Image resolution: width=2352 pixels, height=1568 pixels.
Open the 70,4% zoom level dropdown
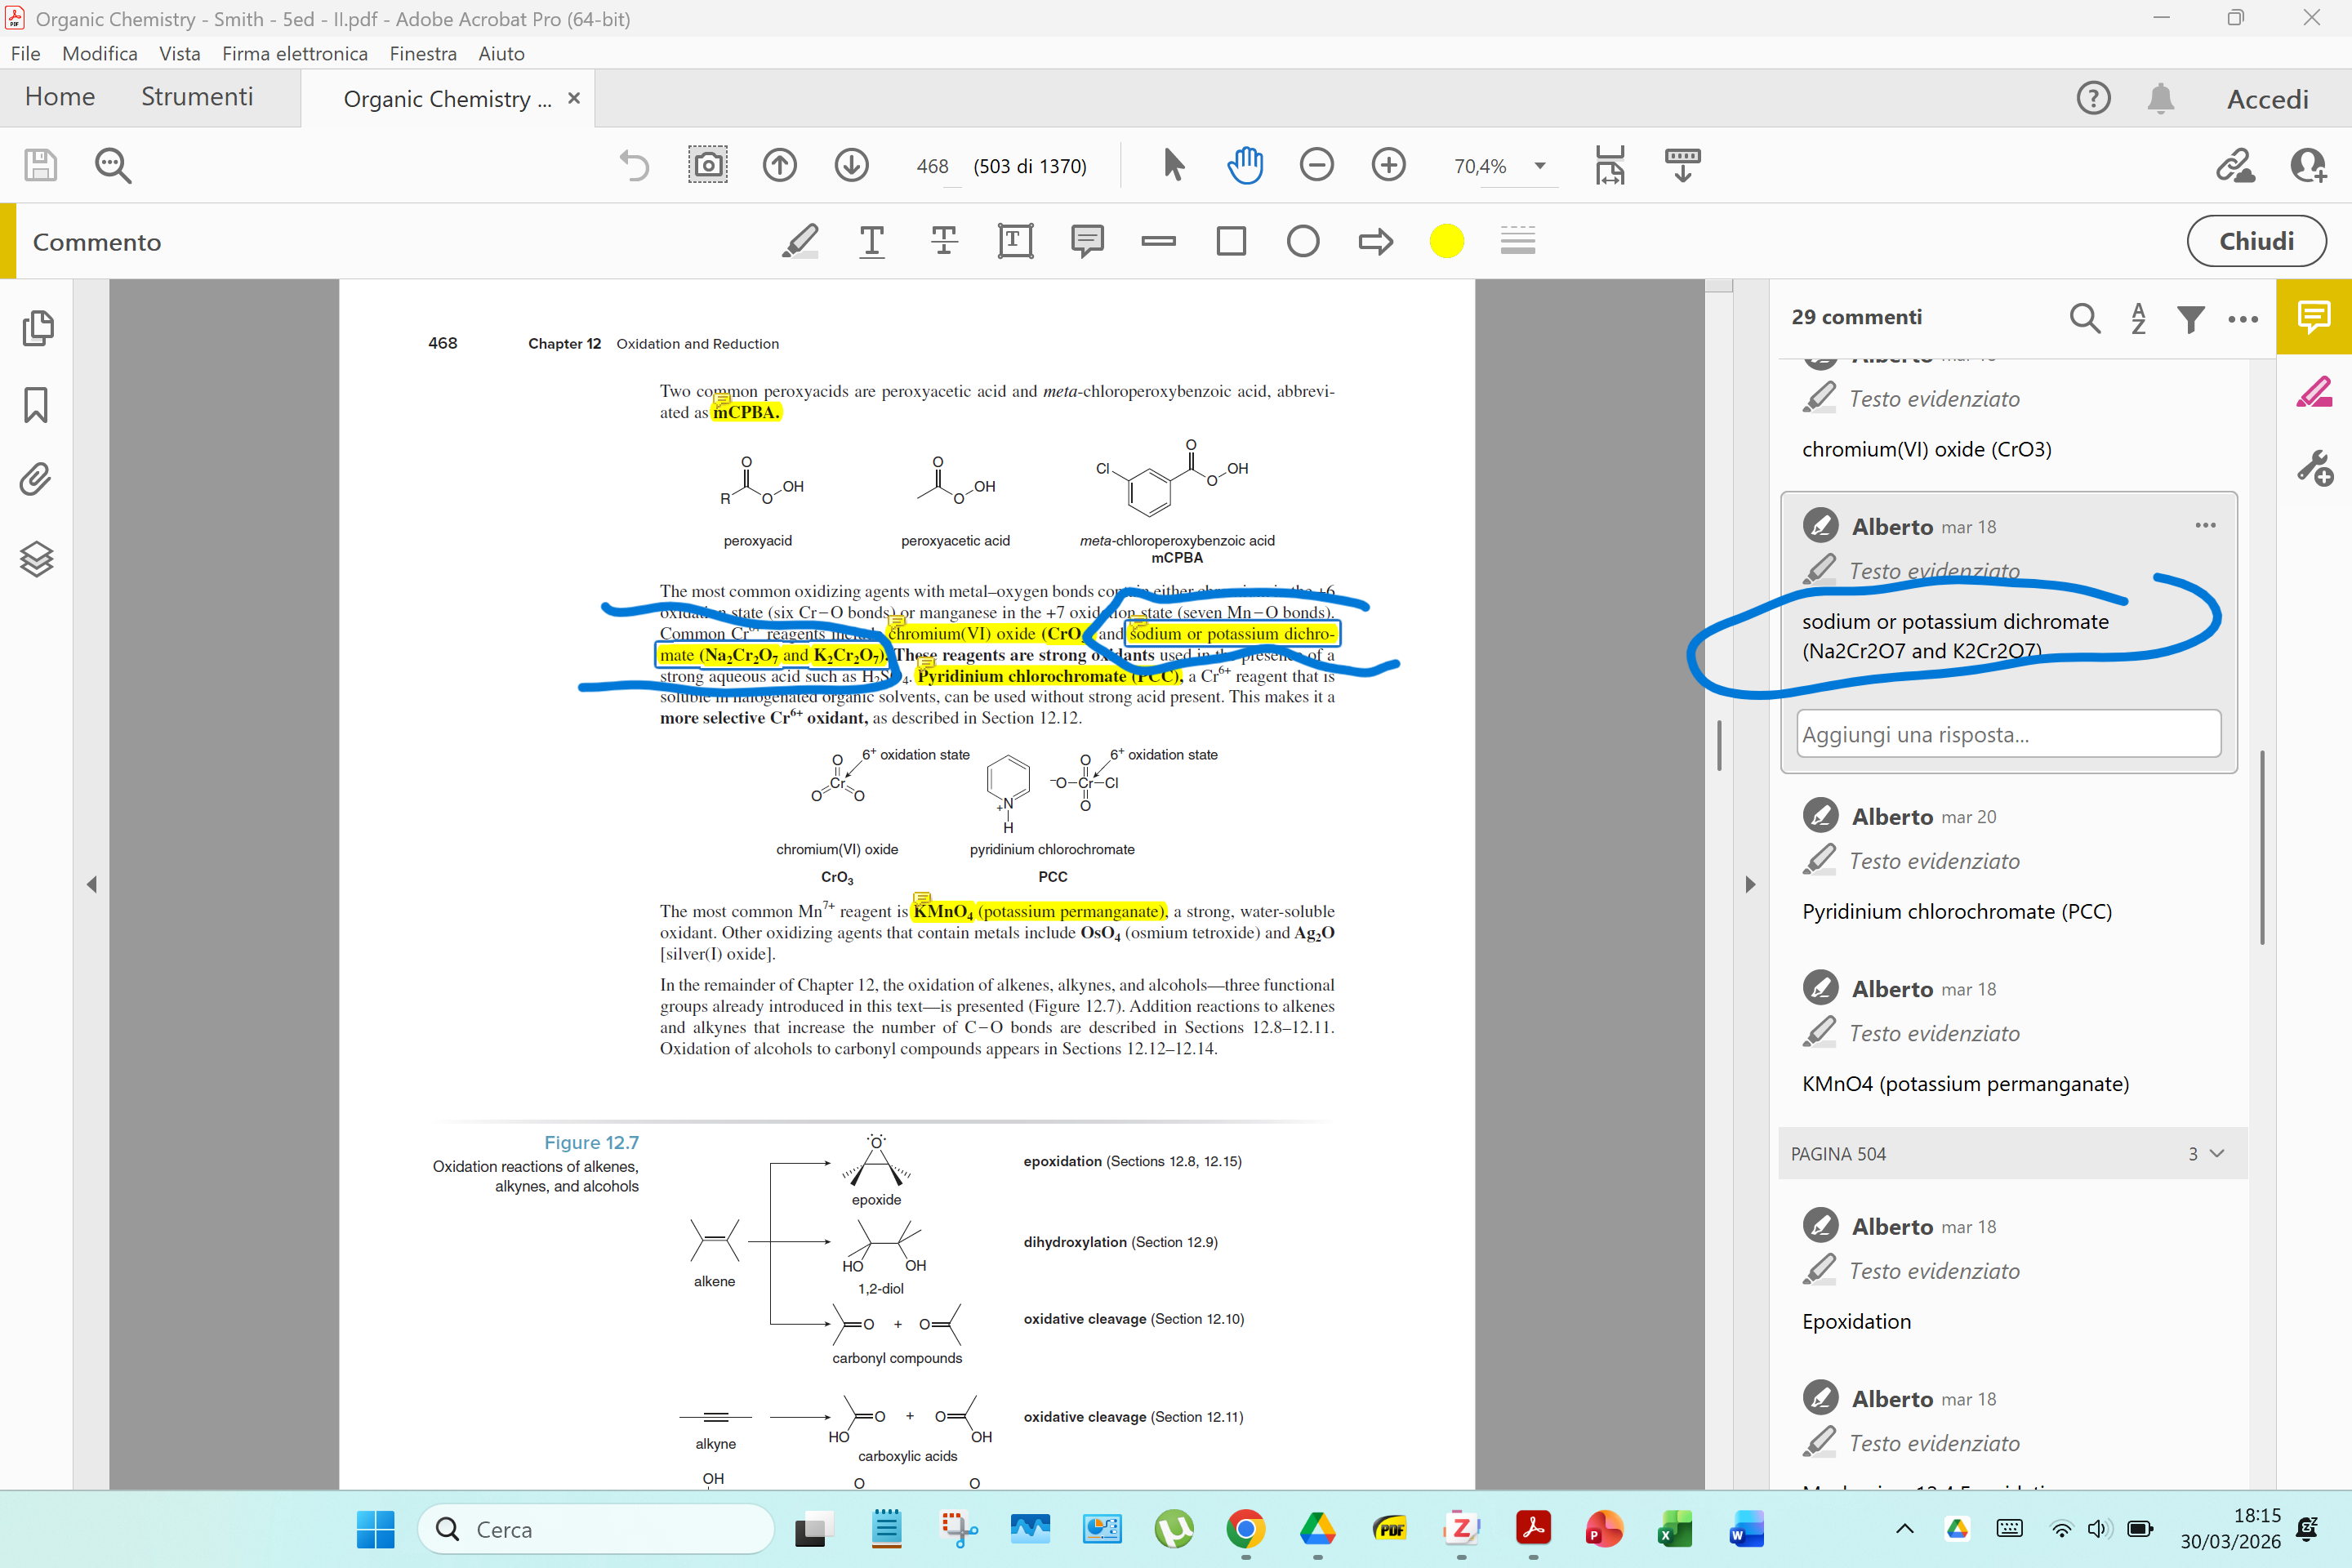pyautogui.click(x=1540, y=166)
